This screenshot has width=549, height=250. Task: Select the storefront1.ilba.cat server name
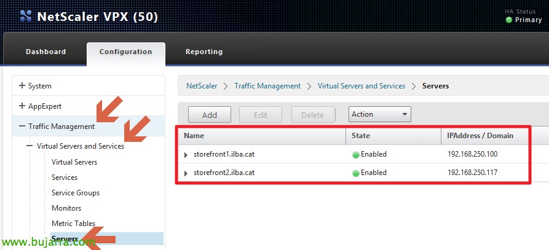(224, 154)
